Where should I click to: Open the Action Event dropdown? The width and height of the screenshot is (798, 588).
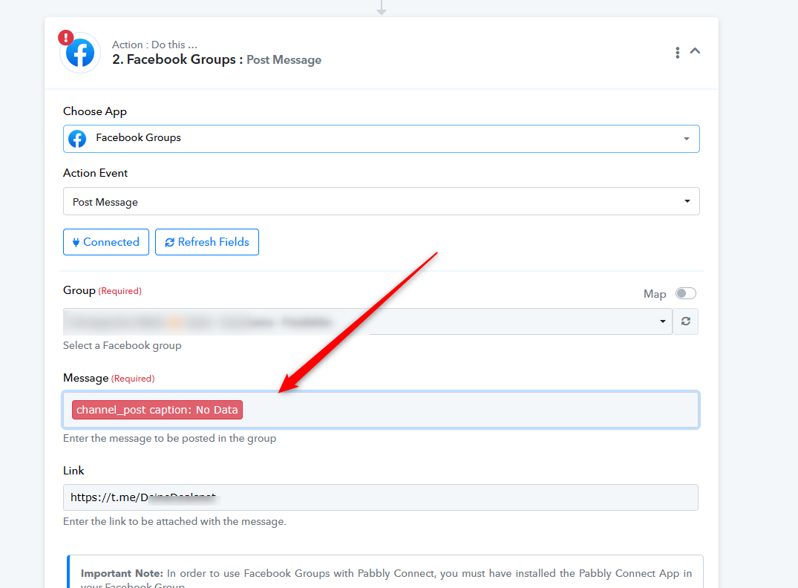(382, 202)
